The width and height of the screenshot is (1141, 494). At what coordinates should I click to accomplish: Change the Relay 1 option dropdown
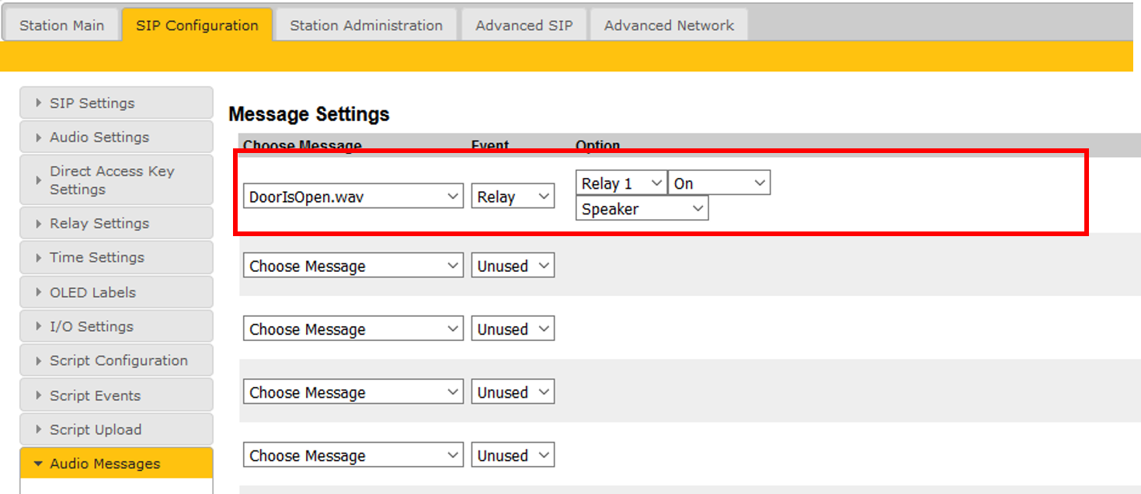(621, 183)
